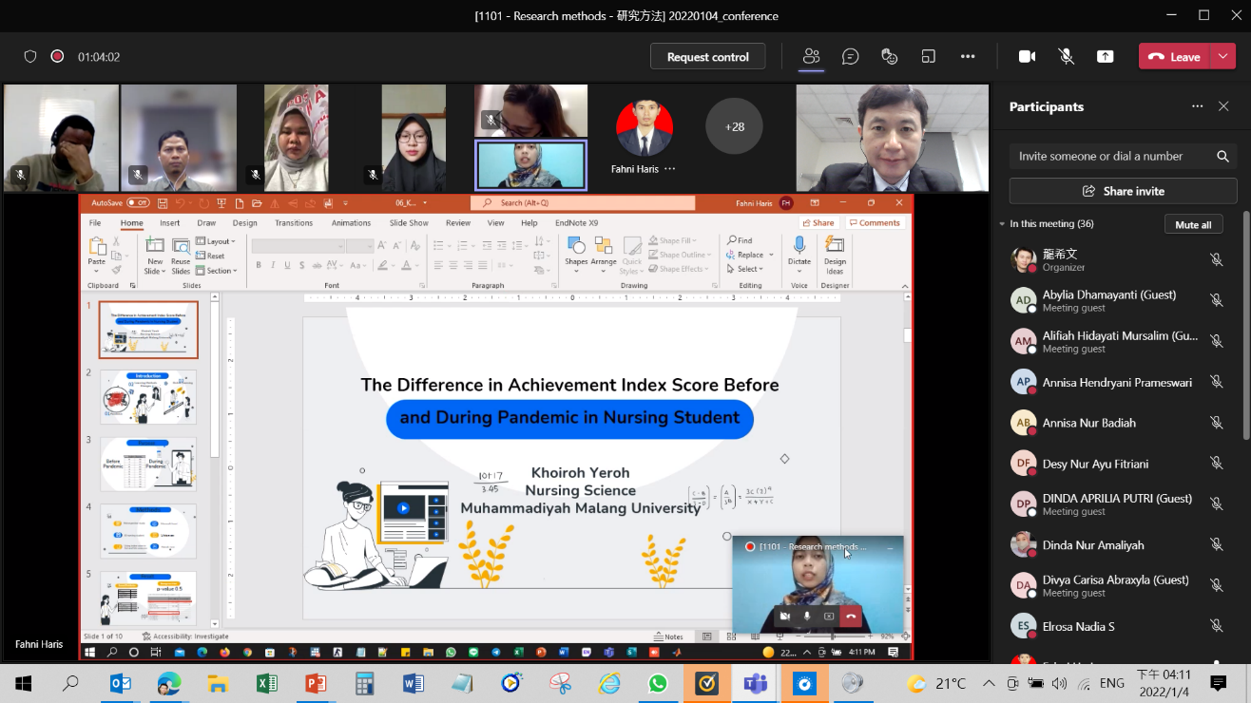The image size is (1251, 703).
Task: Show the +28 additional participants overflow
Action: point(734,126)
